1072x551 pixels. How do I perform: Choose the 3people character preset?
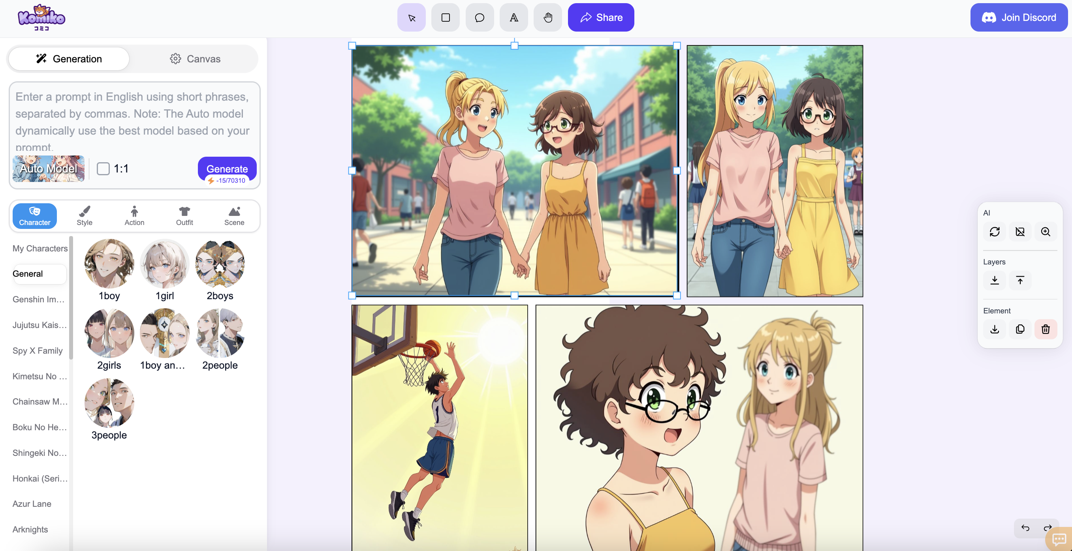point(109,409)
